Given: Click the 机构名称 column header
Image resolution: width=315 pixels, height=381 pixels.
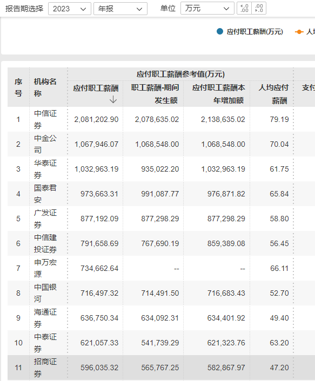Looking at the screenshot, I should (45, 87).
